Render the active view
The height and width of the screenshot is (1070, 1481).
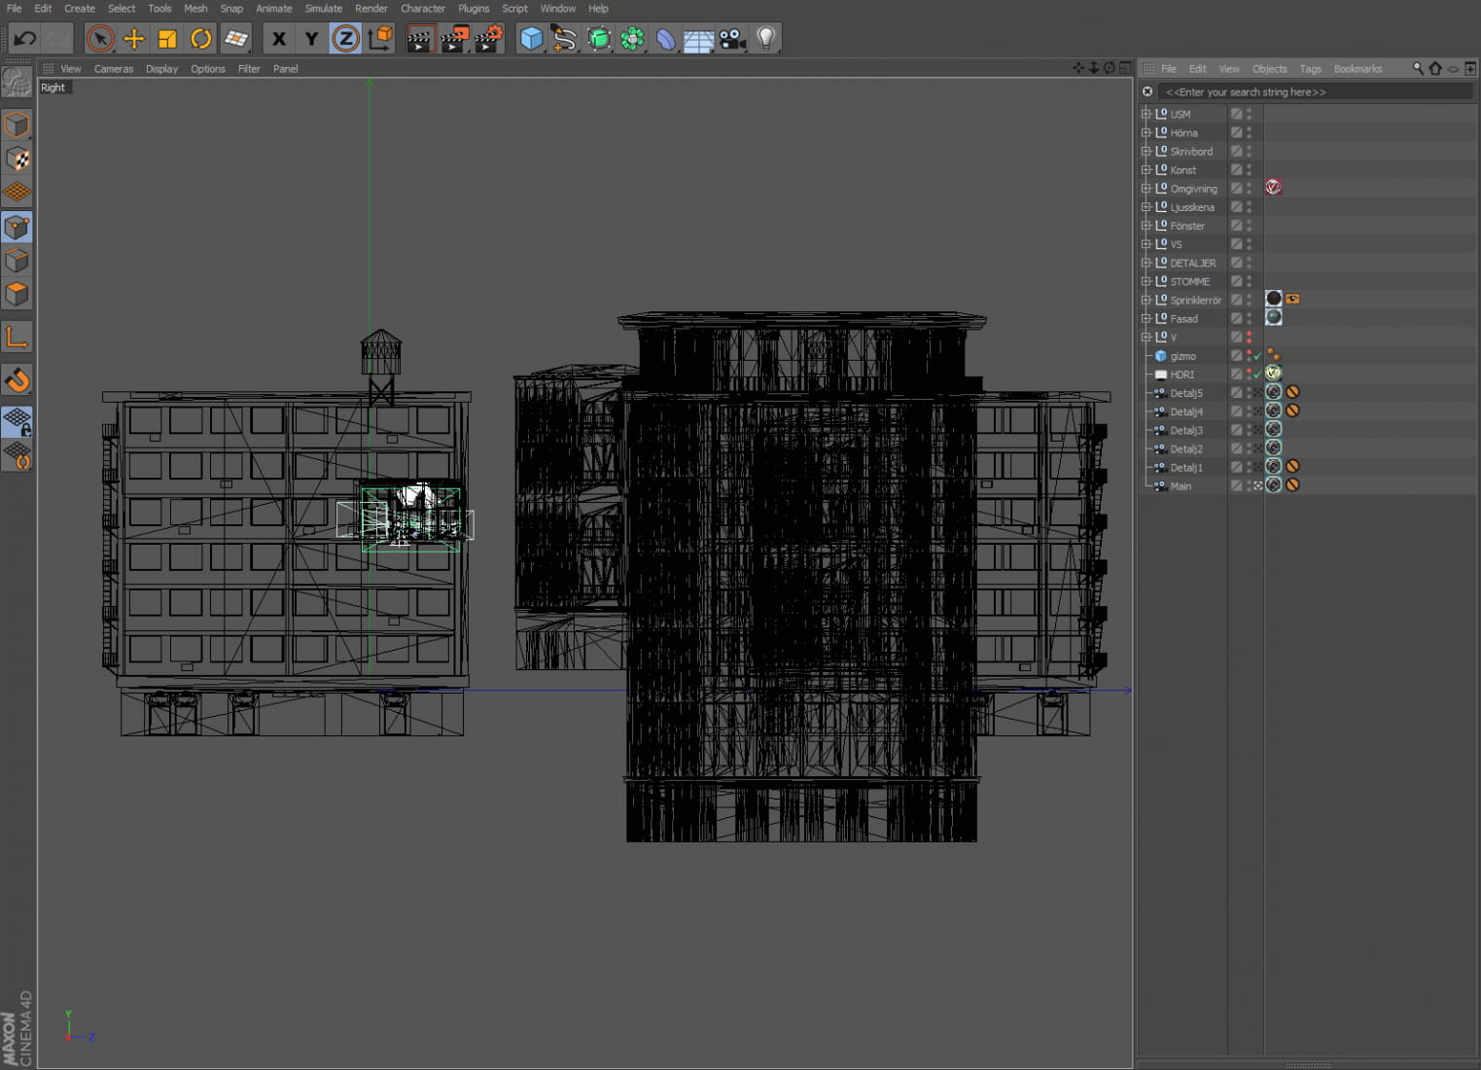420,39
